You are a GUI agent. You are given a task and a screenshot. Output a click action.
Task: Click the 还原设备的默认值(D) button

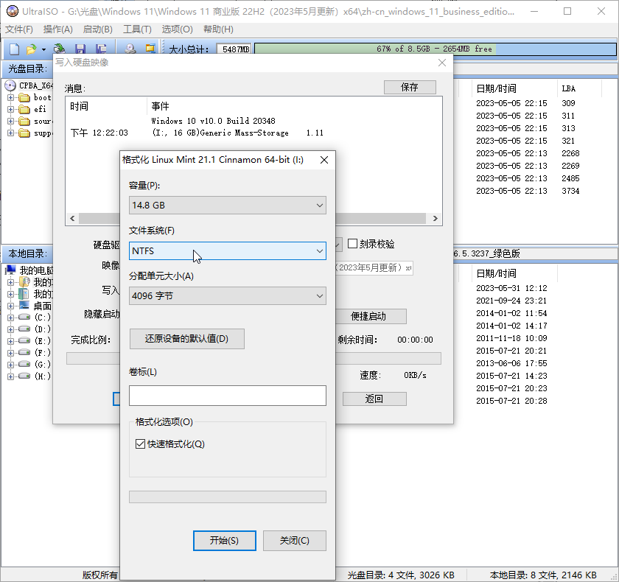coord(186,339)
